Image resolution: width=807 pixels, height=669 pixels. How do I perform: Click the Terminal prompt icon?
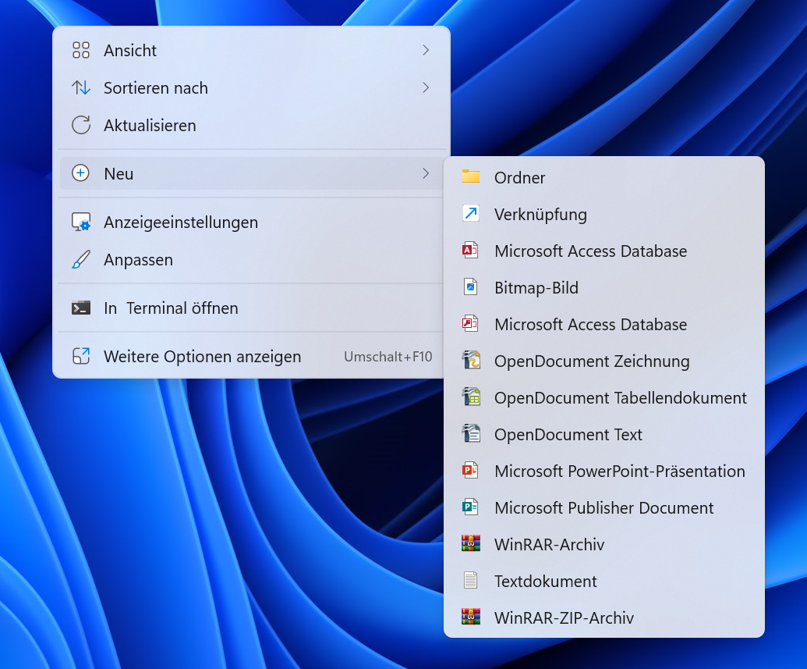[x=81, y=308]
